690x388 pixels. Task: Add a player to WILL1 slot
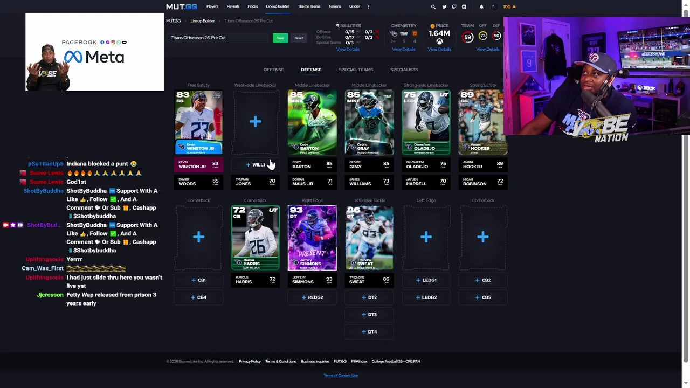[256, 165]
